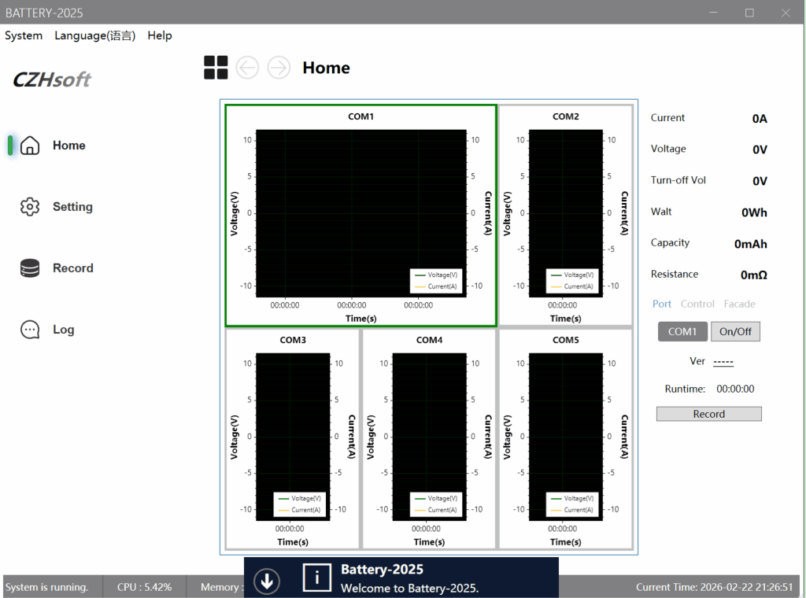Click the Runtime 00:00:00 value

[736, 389]
